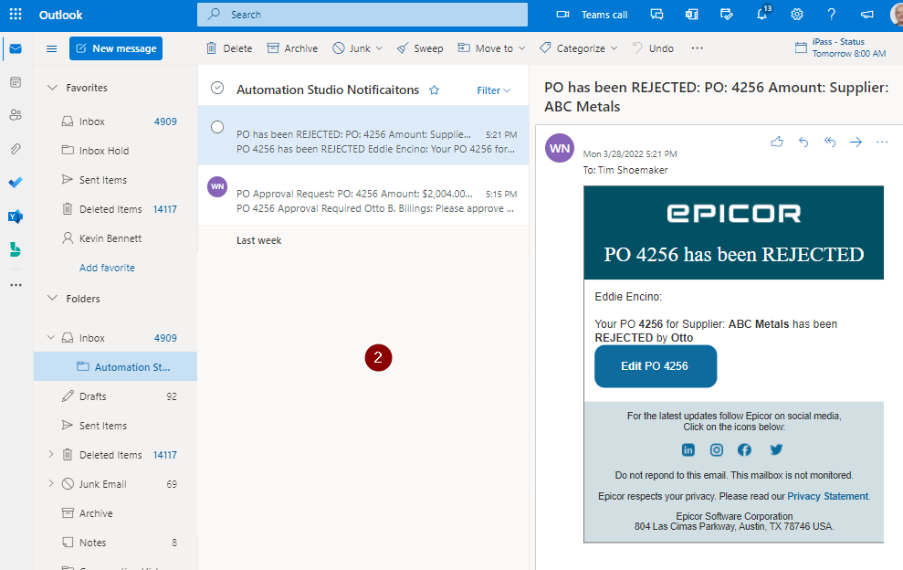Open the Categorize dropdown
903x570 pixels.
pyautogui.click(x=578, y=48)
